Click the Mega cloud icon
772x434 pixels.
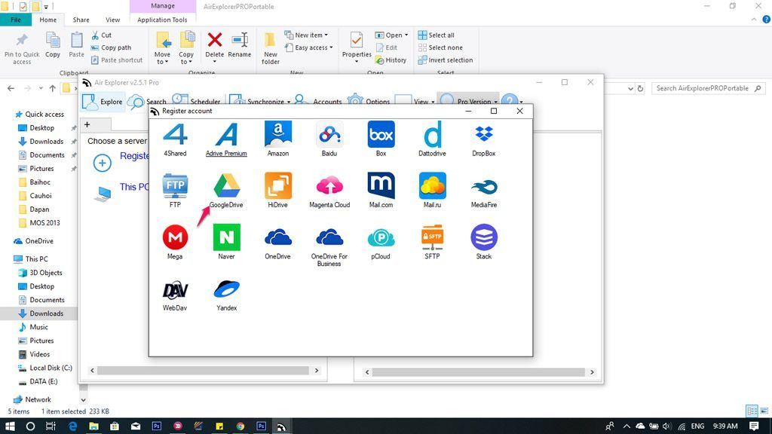tap(175, 238)
